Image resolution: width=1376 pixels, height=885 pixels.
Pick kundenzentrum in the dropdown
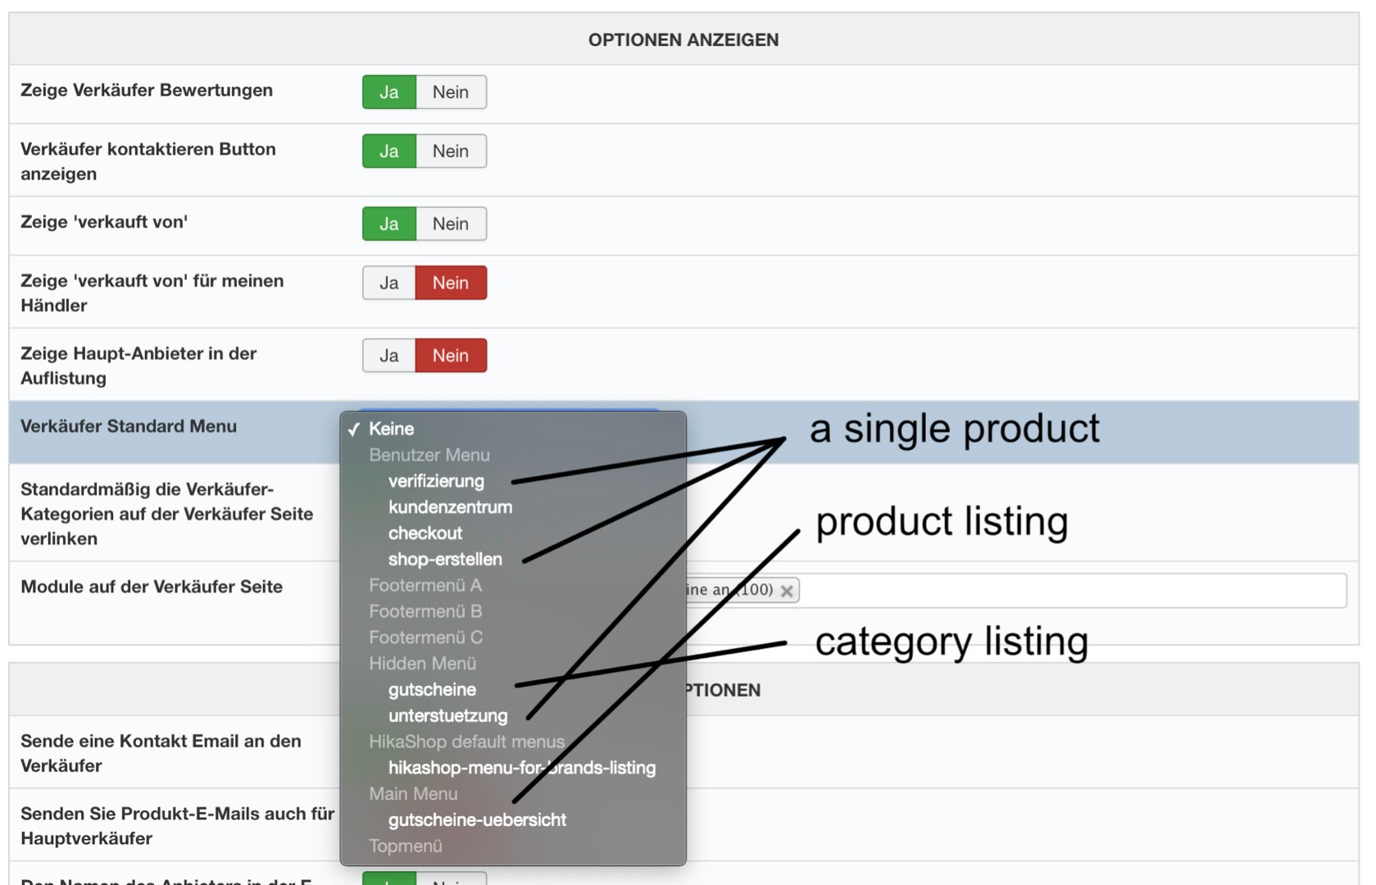tap(450, 507)
